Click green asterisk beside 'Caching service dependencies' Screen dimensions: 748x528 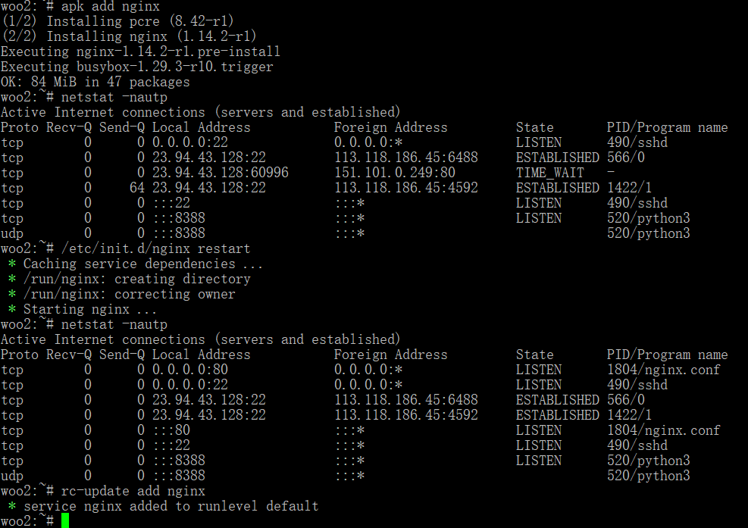click(x=12, y=264)
